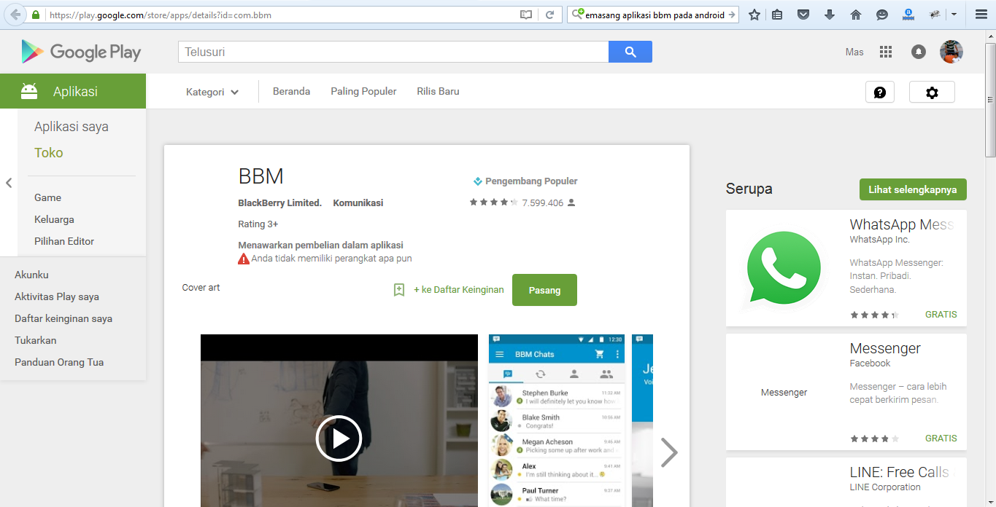Expand the Kategori dropdown
Screen dimensions: 996x507
pos(212,92)
